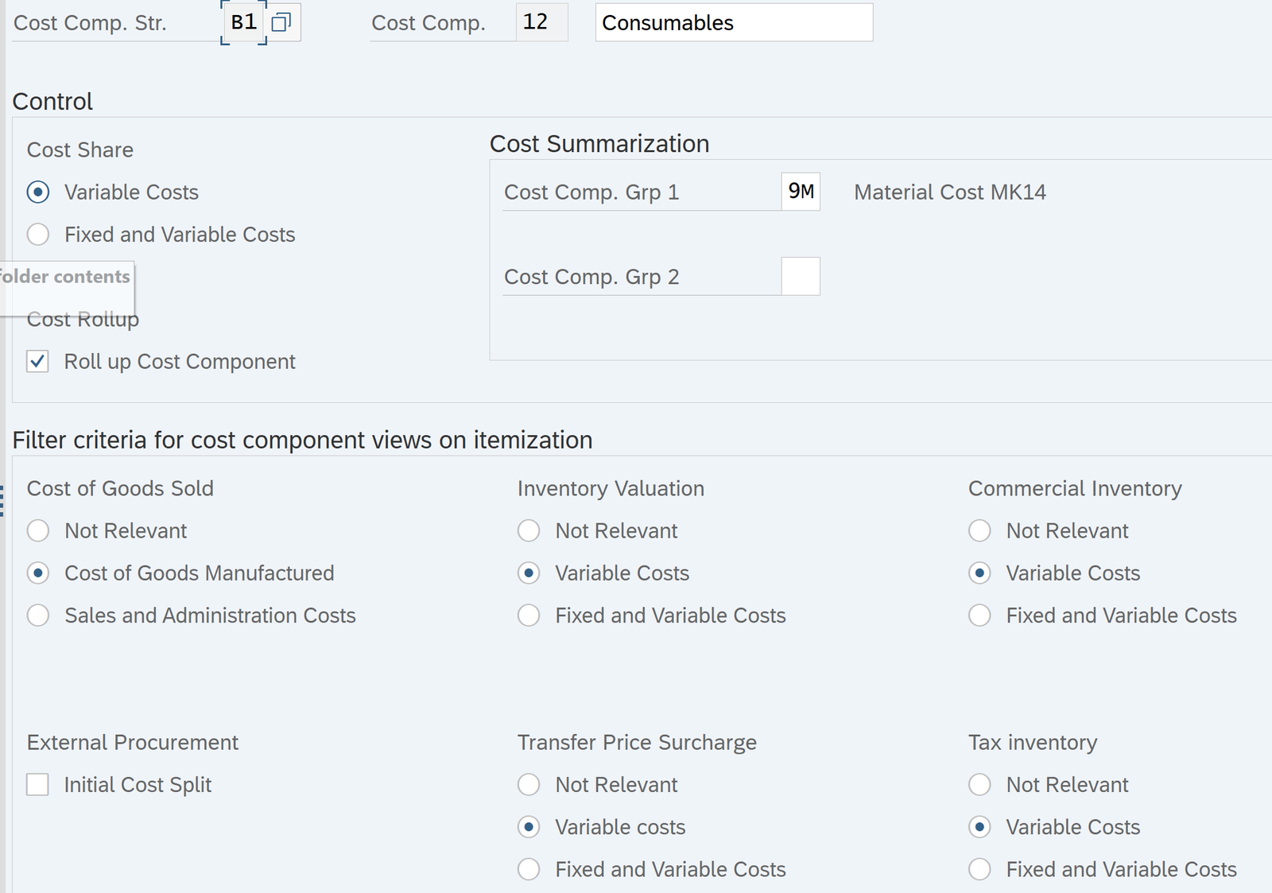
Task: Set Inventory Valuation to Fixed and Variable Costs
Action: tap(529, 615)
